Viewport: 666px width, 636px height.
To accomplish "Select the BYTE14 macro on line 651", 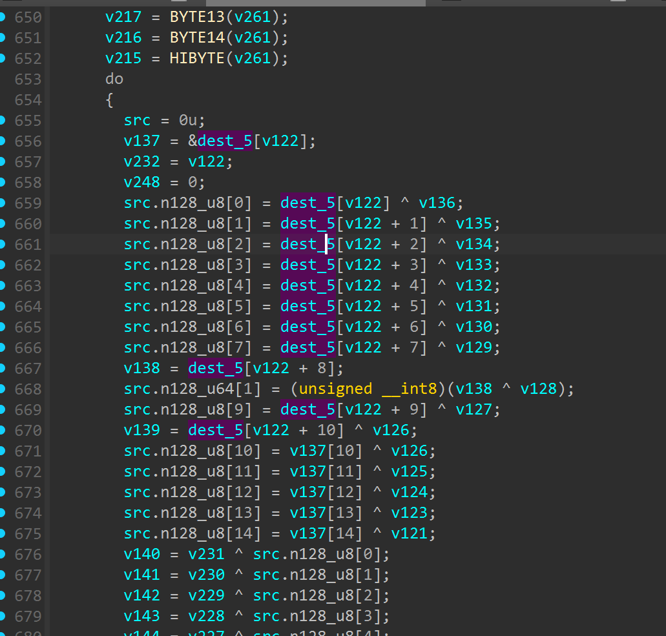I will pyautogui.click(x=197, y=38).
